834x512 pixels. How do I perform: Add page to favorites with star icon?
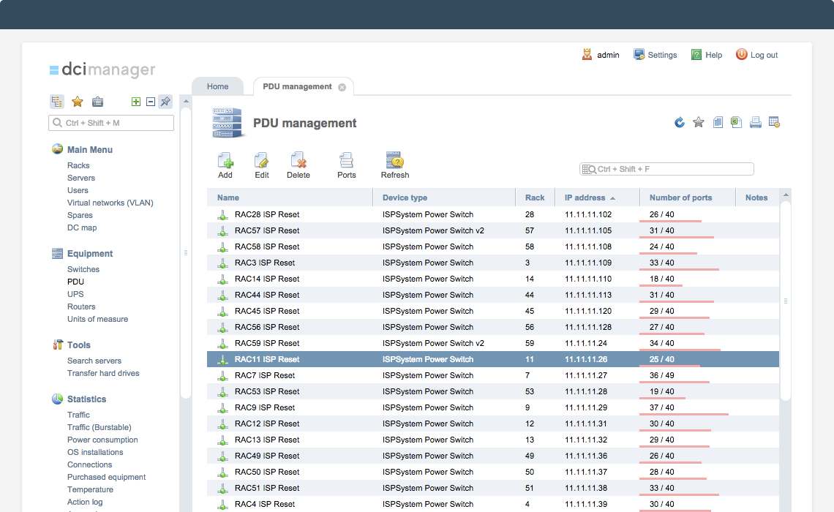tap(699, 123)
